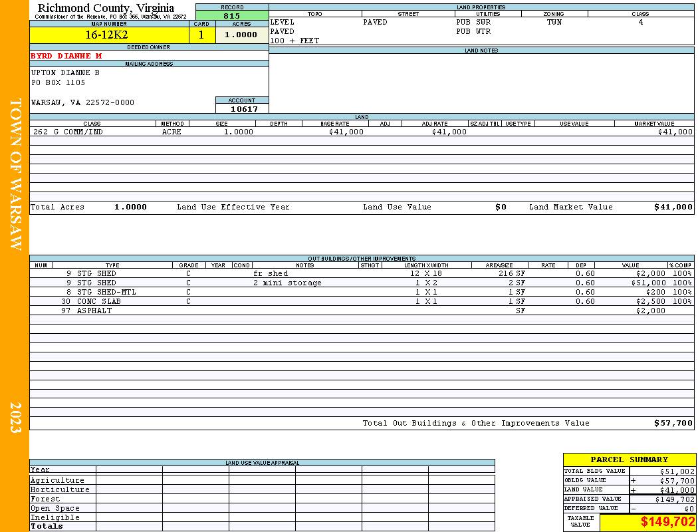
Task: Click the map number 16-12K2 field
Action: (110, 35)
